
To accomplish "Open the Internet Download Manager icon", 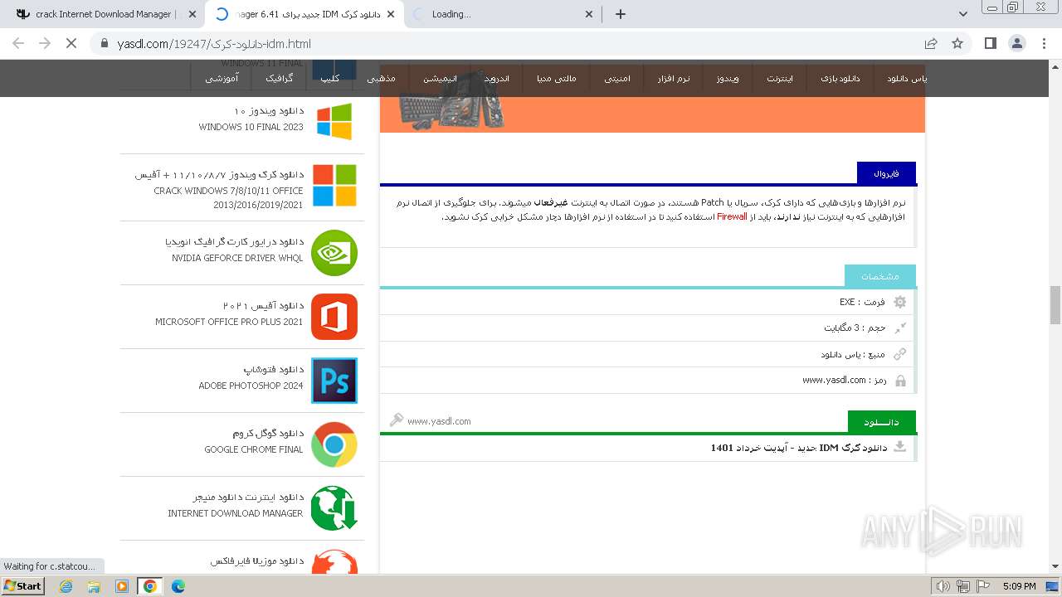I will point(334,508).
